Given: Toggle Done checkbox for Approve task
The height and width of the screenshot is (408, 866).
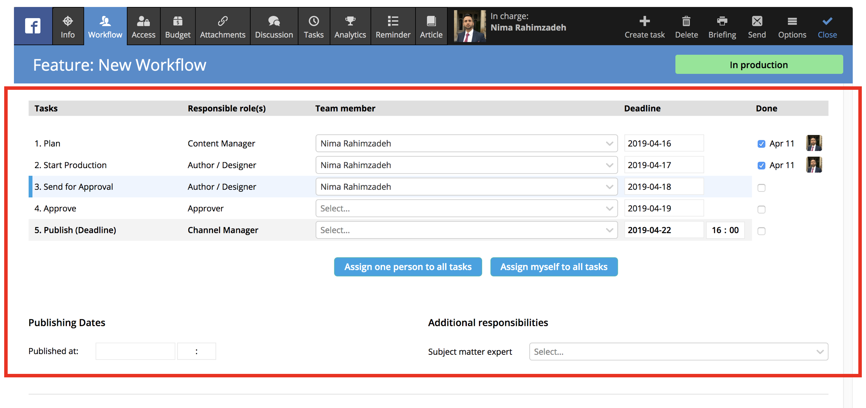Looking at the screenshot, I should tap(761, 209).
